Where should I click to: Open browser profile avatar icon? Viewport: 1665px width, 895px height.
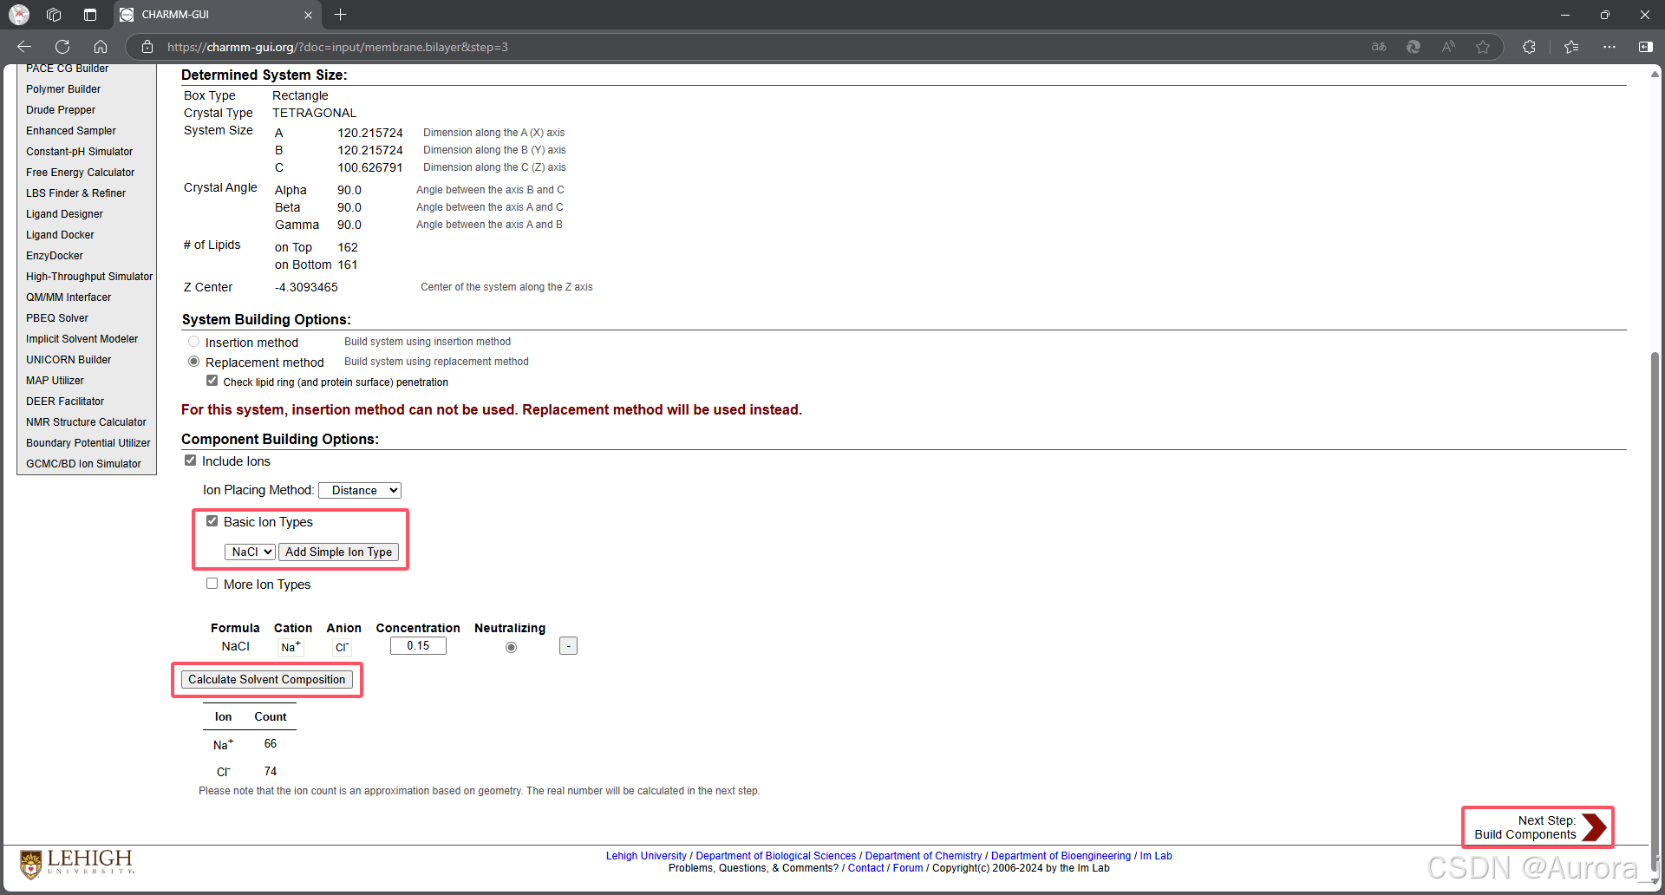[19, 15]
